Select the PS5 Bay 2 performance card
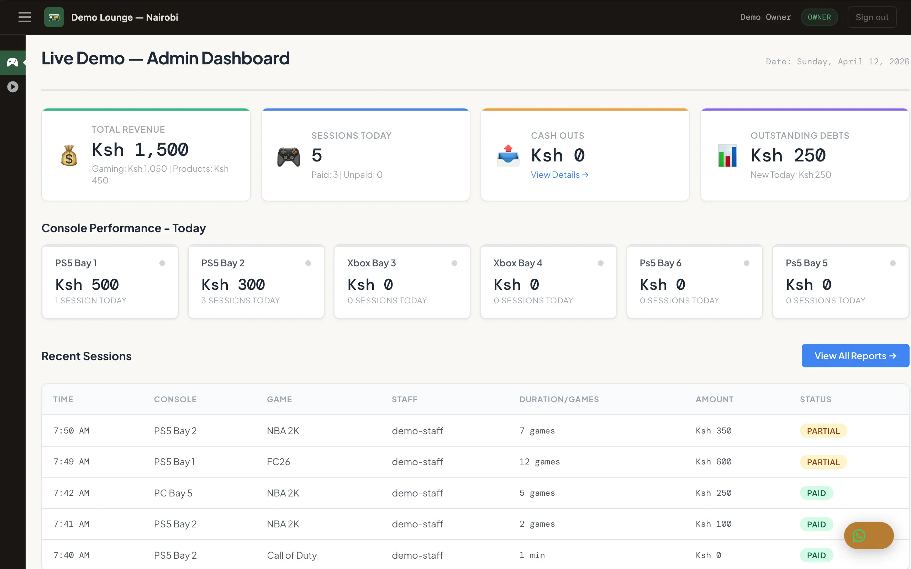The height and width of the screenshot is (569, 911). point(256,282)
